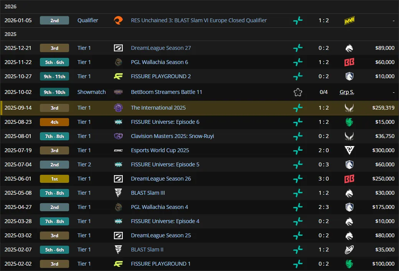Open the DreamLeague Season 25 link
399x271 pixels.
click(161, 235)
